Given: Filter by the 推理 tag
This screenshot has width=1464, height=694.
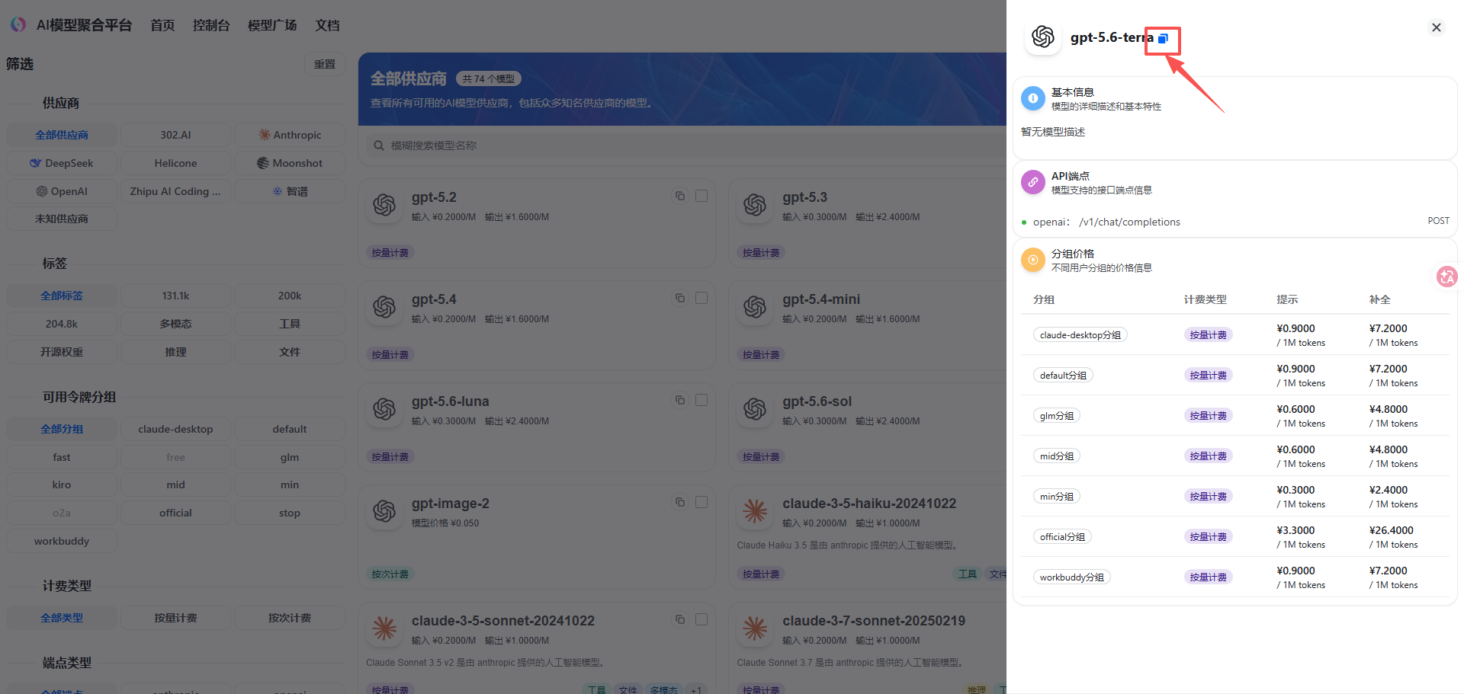Looking at the screenshot, I should point(175,352).
